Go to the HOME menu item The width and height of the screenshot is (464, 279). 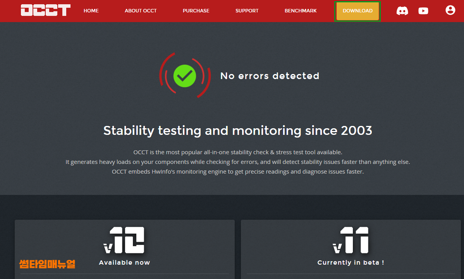(x=91, y=11)
